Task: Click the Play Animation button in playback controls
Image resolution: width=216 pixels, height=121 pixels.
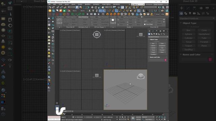Action: [123, 117]
